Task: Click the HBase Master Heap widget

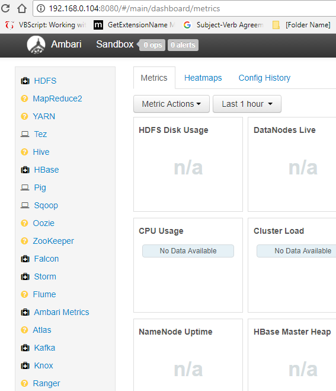Action: [x=292, y=355]
